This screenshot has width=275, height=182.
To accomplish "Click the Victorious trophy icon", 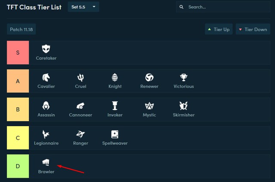I will 184,77.
